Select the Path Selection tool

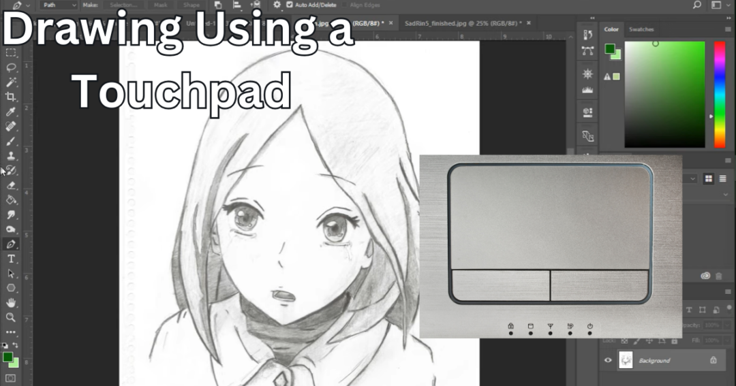[x=11, y=274]
